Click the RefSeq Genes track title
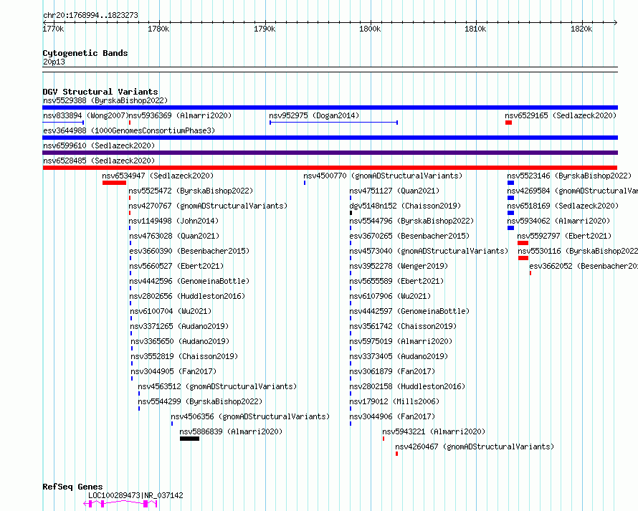The width and height of the screenshot is (638, 511). pyautogui.click(x=72, y=487)
